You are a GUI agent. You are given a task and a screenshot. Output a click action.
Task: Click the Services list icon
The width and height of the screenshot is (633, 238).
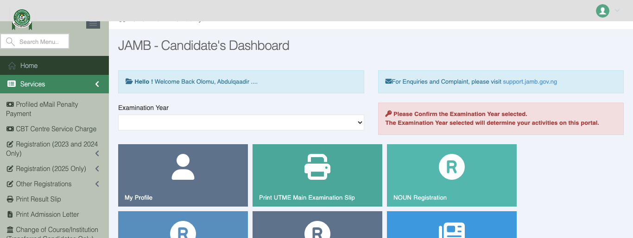(x=12, y=84)
